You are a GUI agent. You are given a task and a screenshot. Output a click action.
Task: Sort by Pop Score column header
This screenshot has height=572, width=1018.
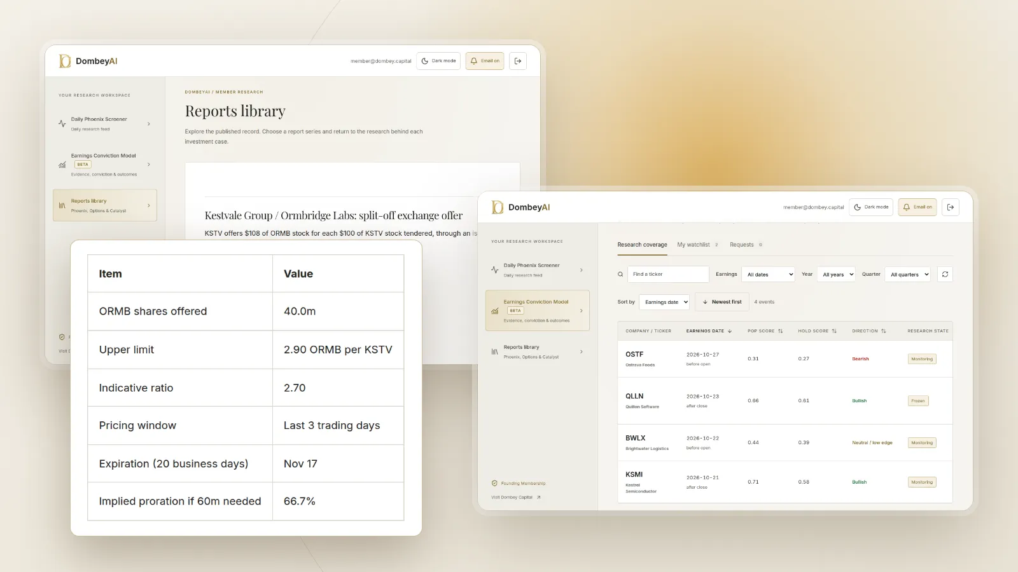[765, 331]
